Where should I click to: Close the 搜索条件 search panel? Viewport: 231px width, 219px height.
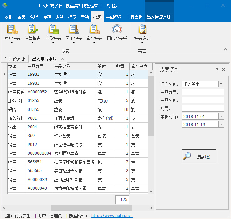223,70
